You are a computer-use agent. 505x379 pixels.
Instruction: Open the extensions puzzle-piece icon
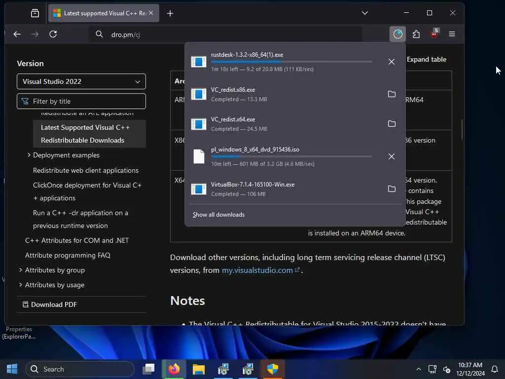click(x=416, y=34)
